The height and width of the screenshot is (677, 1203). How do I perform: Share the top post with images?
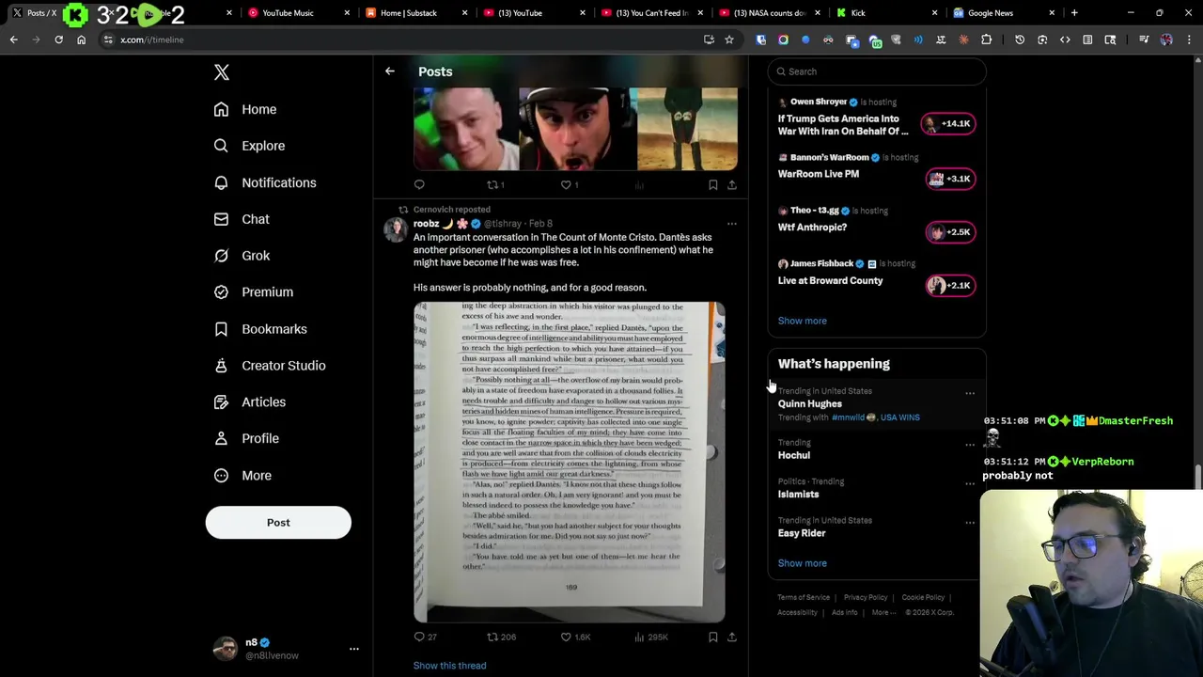731,185
